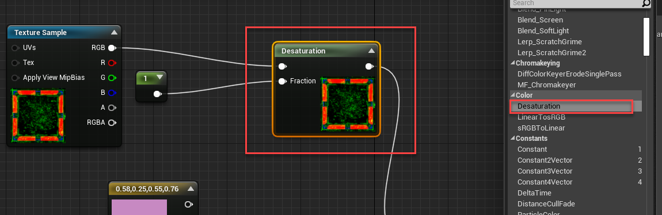Viewport: 662px width, 215px height.
Task: Click the UVs input pin
Action: click(x=16, y=48)
